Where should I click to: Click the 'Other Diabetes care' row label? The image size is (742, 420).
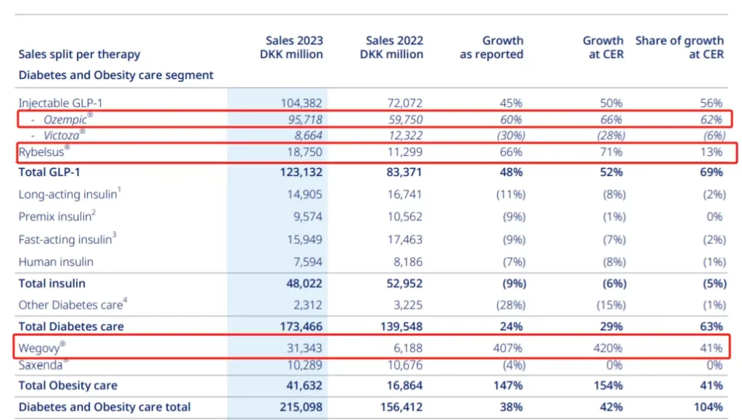(73, 305)
